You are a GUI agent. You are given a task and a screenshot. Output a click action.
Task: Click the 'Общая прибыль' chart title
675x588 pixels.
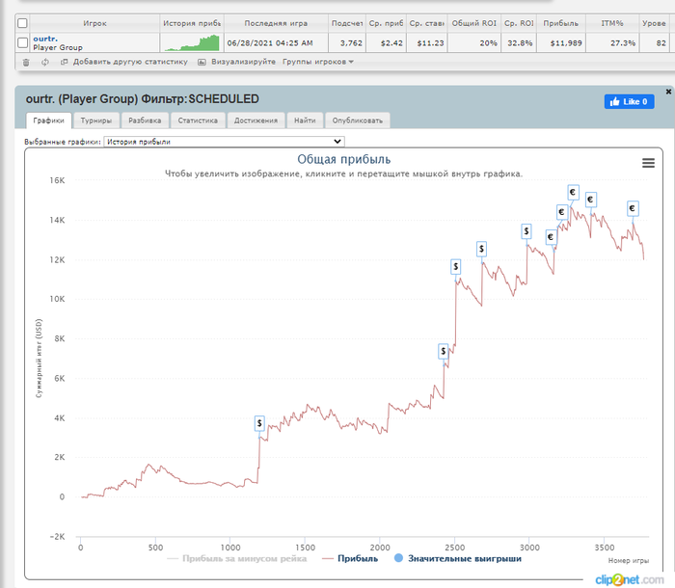(x=343, y=159)
